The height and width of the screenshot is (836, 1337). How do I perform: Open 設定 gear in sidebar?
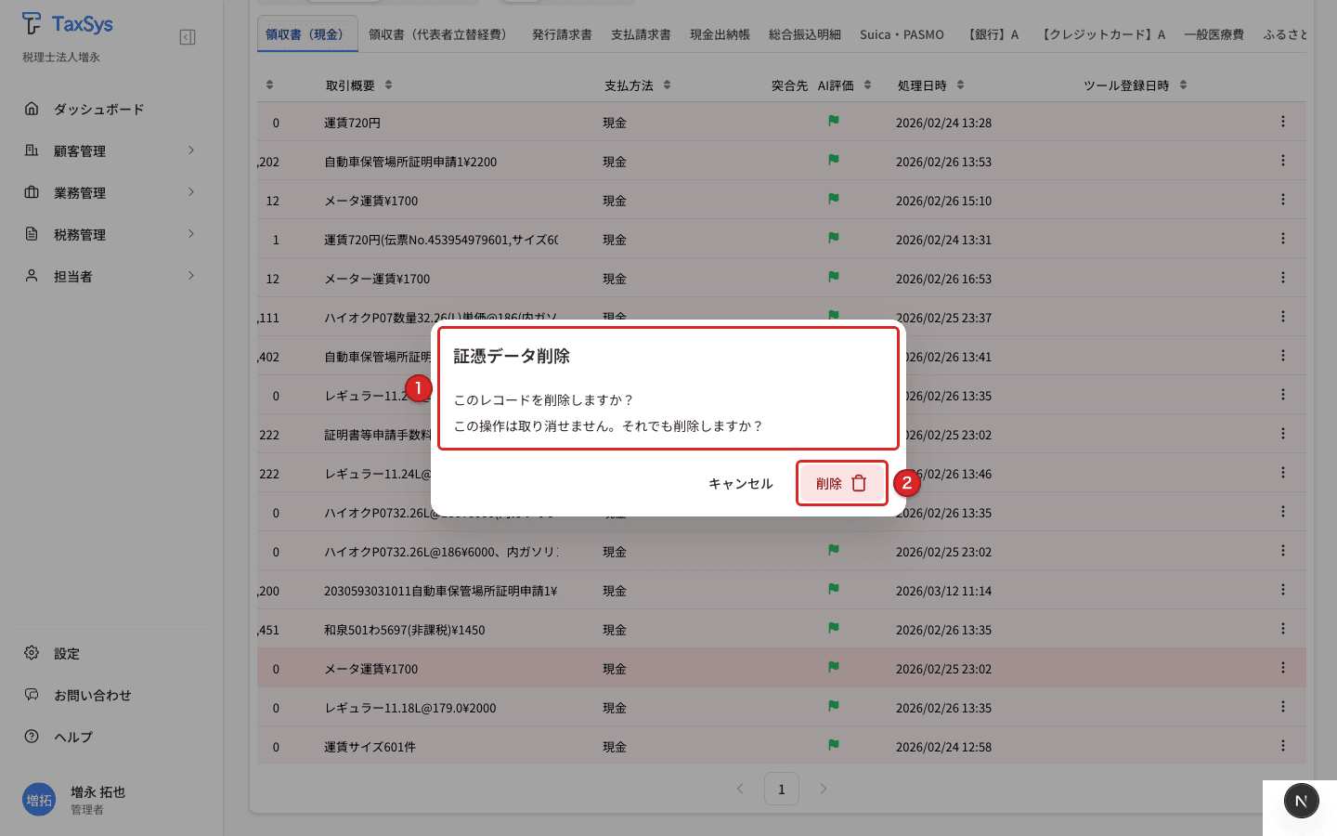32,653
